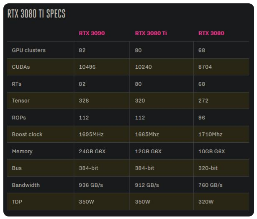Select the TDP row label
257x219 pixels.
tap(17, 202)
